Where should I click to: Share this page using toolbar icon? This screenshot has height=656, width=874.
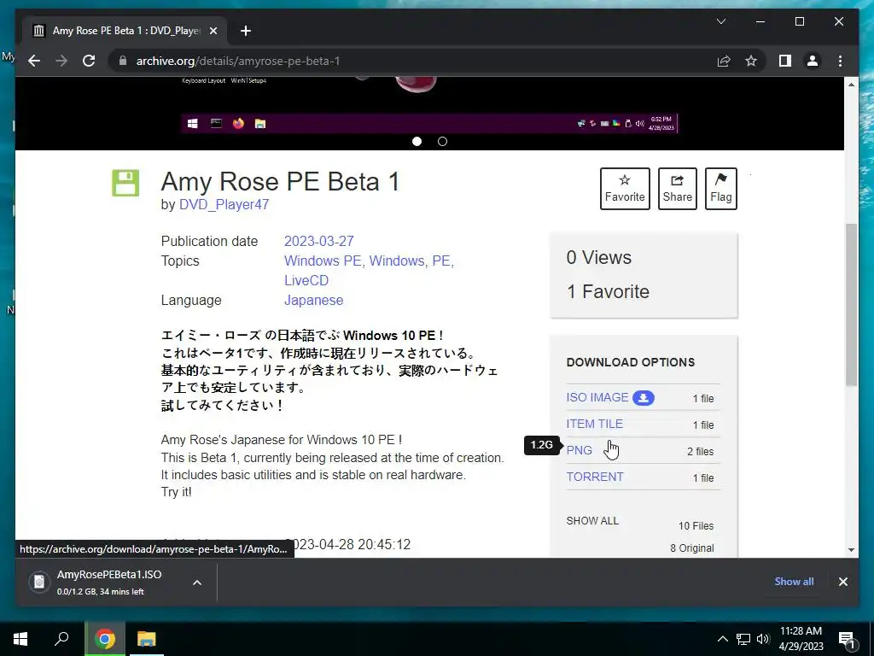724,61
